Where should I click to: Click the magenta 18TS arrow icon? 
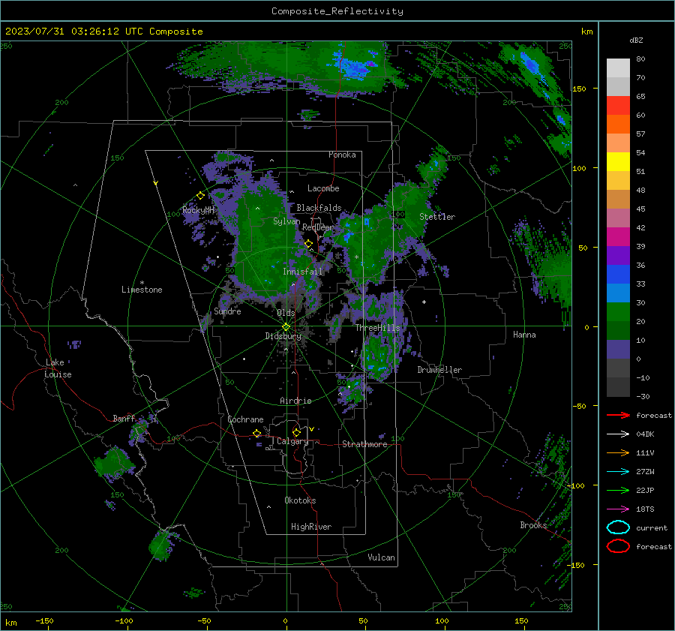click(x=618, y=509)
